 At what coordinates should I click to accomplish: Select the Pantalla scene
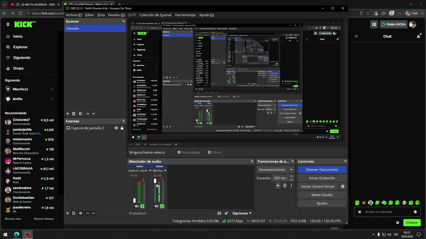(x=95, y=29)
